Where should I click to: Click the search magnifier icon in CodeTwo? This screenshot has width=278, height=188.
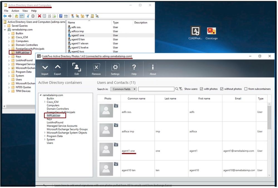point(177,89)
